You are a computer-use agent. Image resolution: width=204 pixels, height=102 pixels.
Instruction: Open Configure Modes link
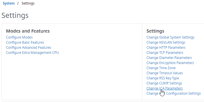pyautogui.click(x=19, y=37)
